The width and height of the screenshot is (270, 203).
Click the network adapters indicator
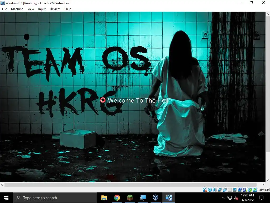point(220,190)
